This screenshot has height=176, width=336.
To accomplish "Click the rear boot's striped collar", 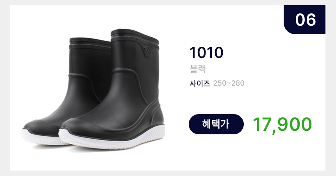I will coord(90,44).
